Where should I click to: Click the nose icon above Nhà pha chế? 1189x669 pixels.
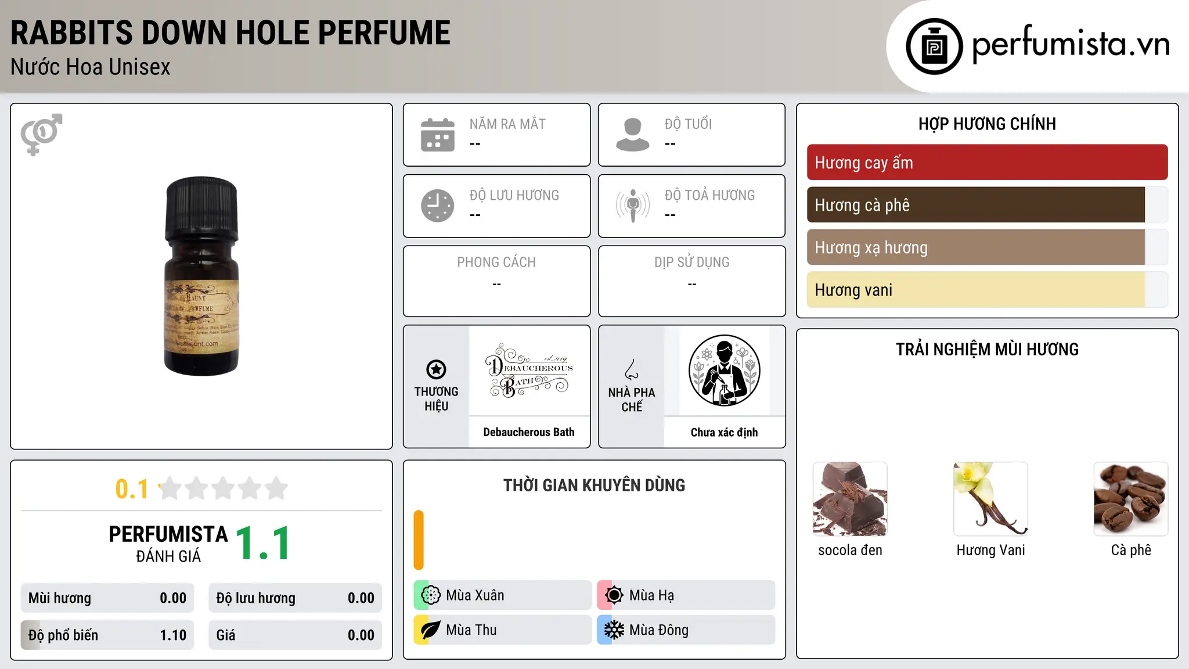click(x=632, y=369)
